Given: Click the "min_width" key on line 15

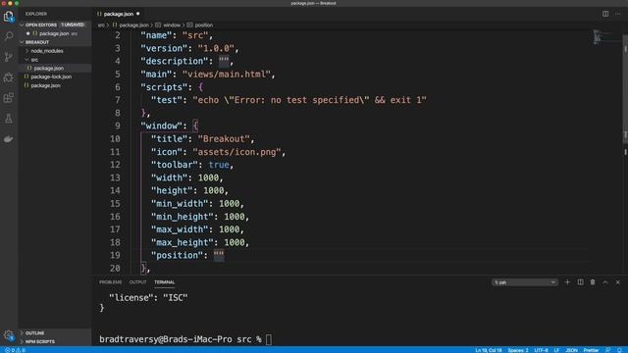Looking at the screenshot, I should 180,204.
